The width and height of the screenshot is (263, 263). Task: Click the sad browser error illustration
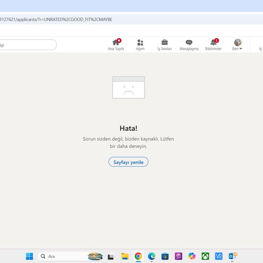coord(128,87)
